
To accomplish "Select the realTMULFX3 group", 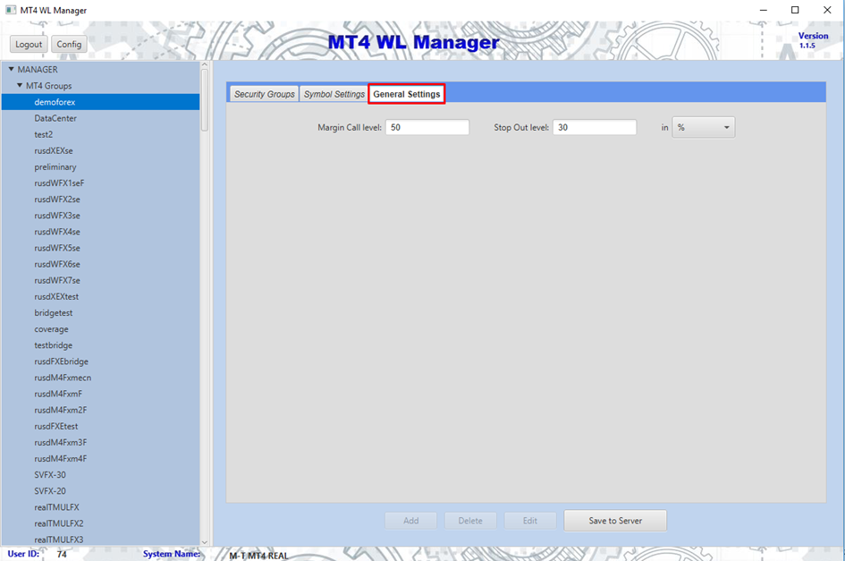I will point(100,539).
